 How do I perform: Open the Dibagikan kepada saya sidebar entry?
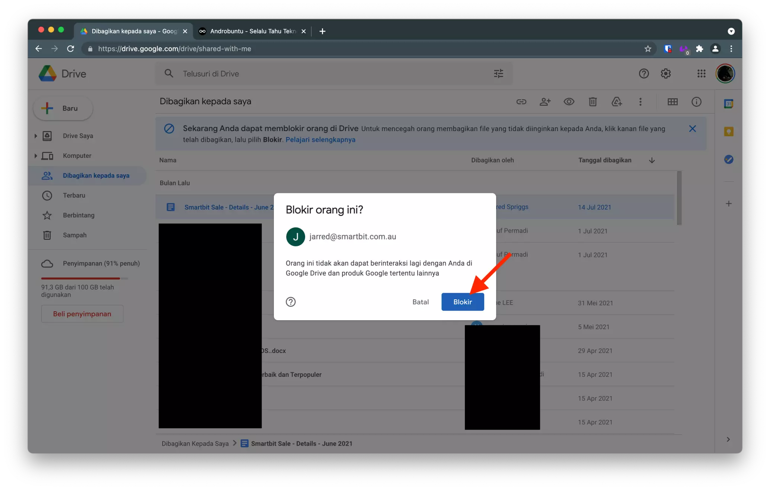[96, 175]
